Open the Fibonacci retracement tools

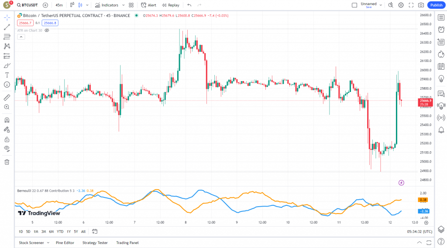pos(7,37)
